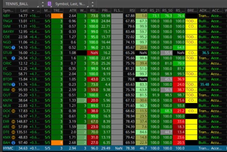
Task: Click down arrow beside the column set selector
Action: point(92,6)
